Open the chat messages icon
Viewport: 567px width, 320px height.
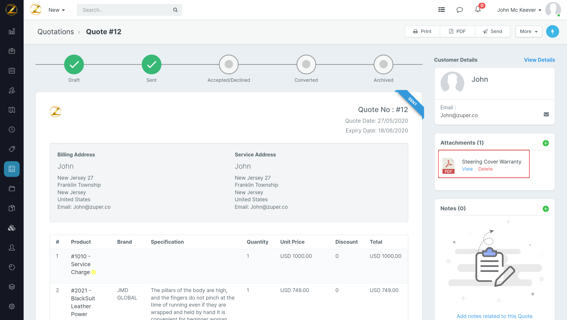coord(460,10)
